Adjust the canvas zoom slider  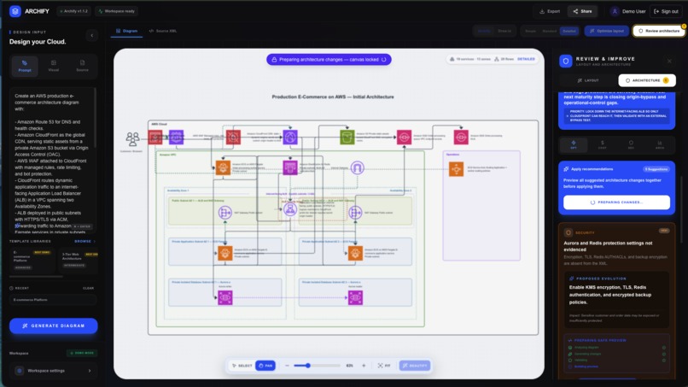pyautogui.click(x=317, y=366)
